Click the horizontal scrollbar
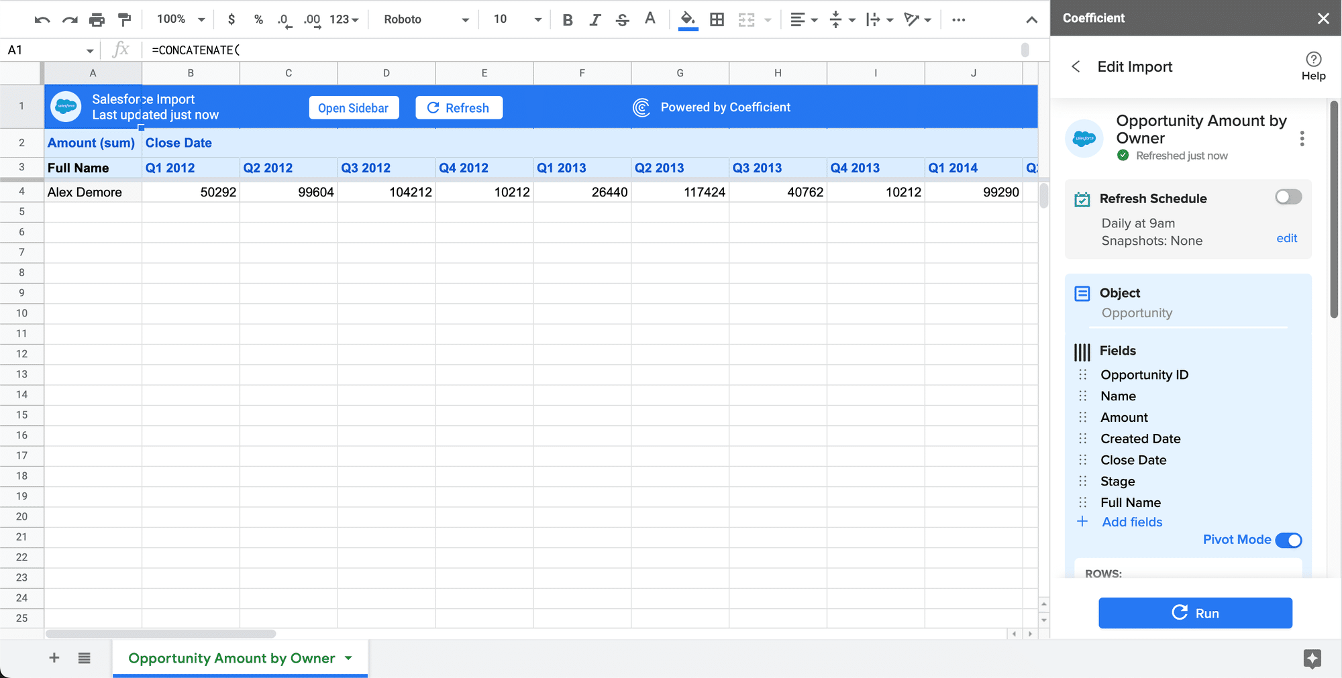Image resolution: width=1342 pixels, height=678 pixels. pos(161,634)
